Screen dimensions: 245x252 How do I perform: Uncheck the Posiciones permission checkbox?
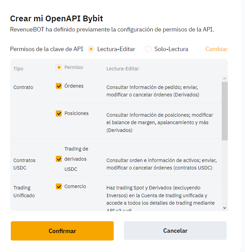point(59,113)
